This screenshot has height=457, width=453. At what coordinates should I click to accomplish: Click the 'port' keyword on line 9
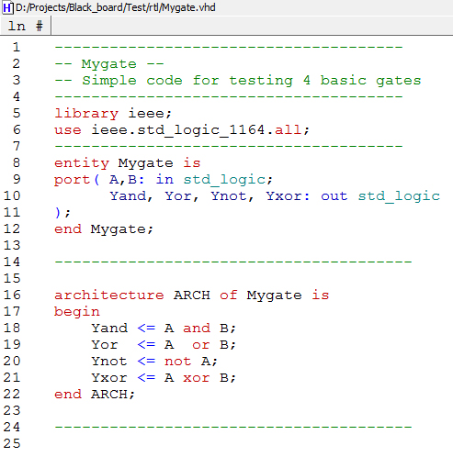73,180
